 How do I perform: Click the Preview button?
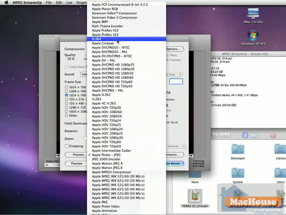(76, 163)
